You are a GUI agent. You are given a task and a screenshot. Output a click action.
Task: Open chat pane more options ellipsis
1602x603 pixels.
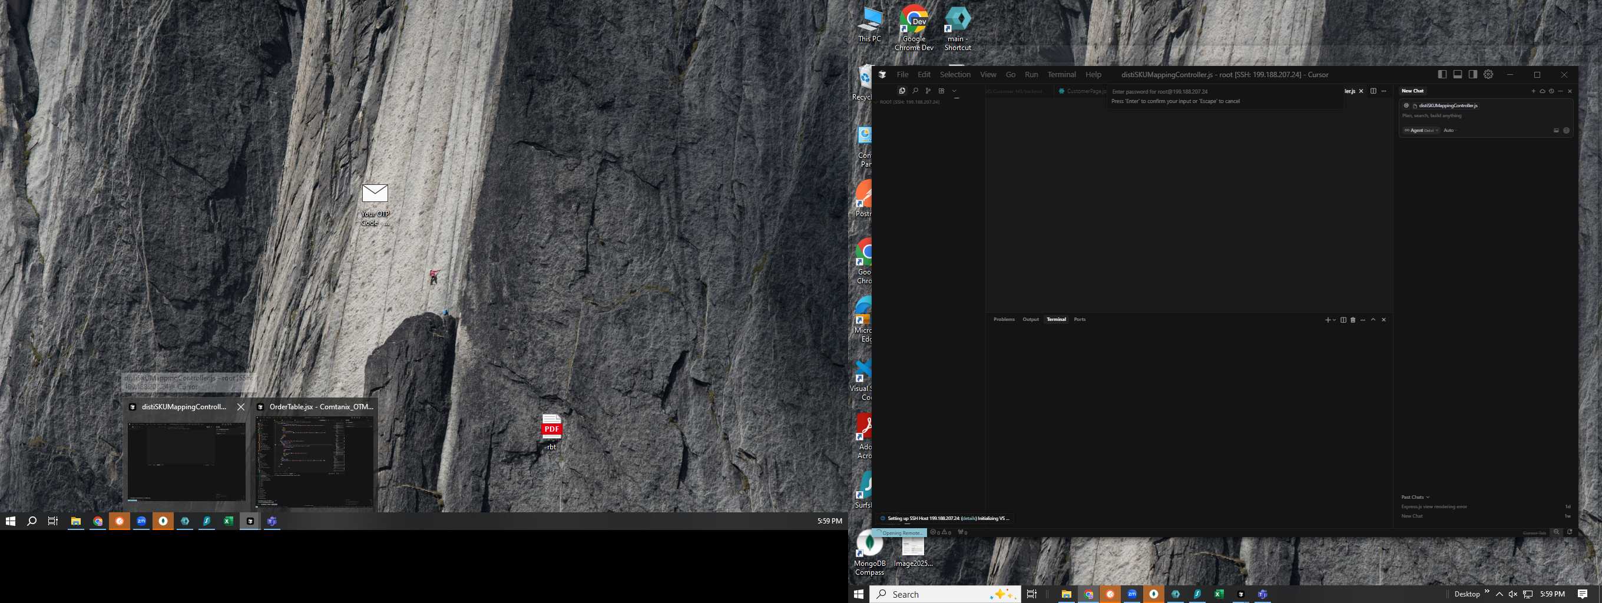tap(1560, 91)
